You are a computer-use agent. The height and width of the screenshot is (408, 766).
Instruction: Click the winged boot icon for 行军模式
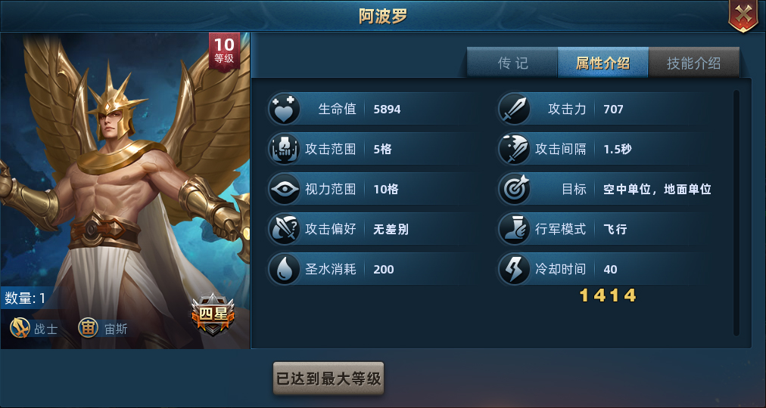[x=514, y=229]
